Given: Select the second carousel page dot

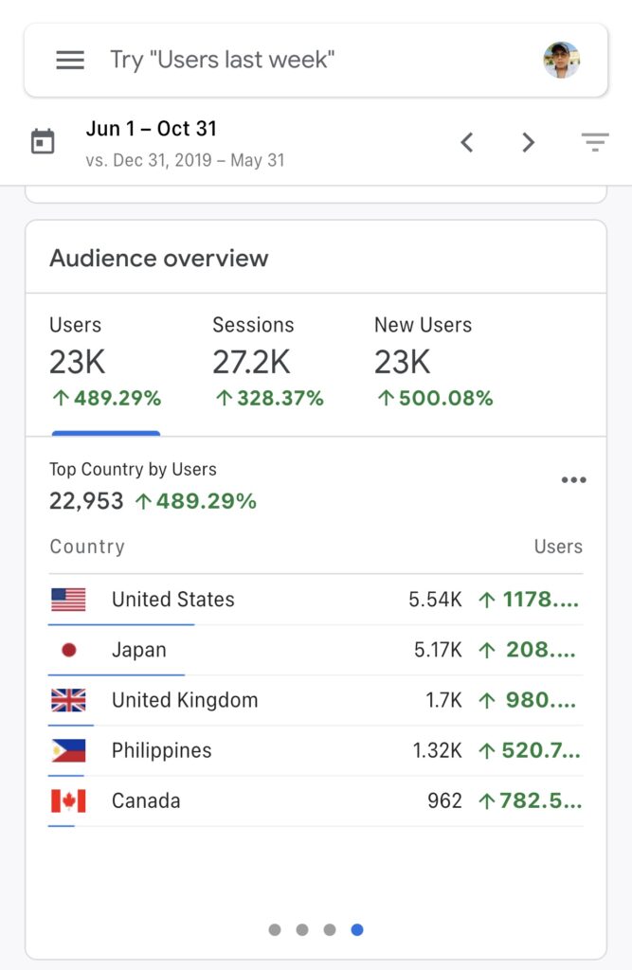Looking at the screenshot, I should pyautogui.click(x=302, y=930).
